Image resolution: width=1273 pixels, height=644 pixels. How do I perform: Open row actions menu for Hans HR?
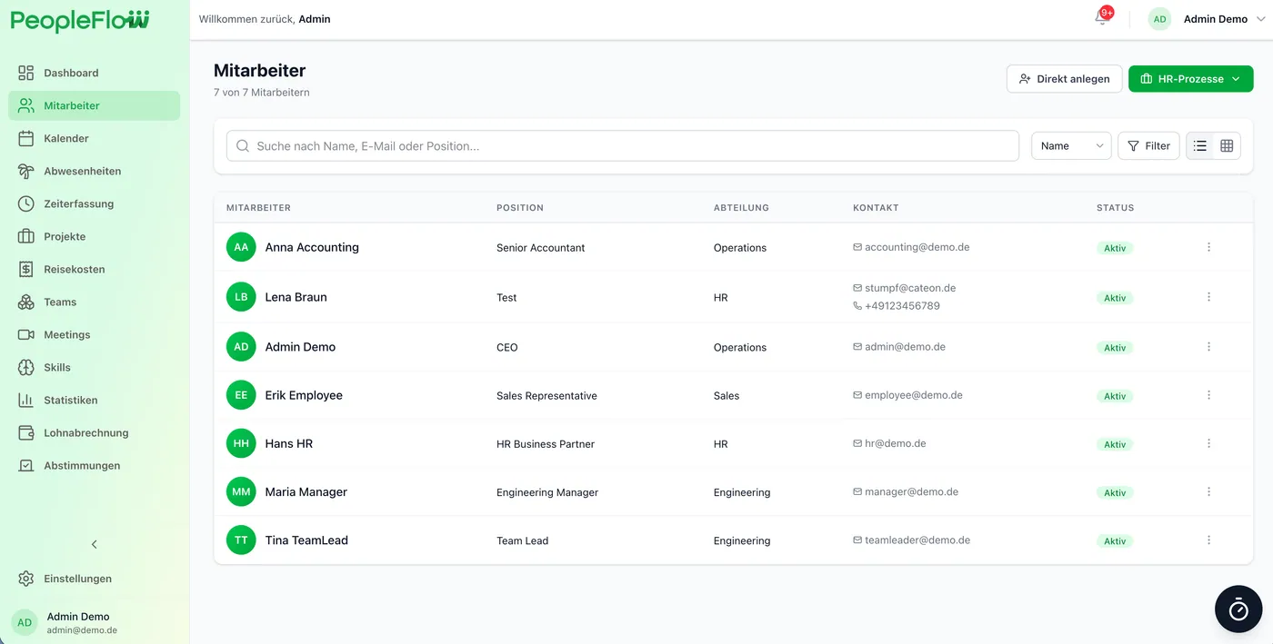(1208, 443)
